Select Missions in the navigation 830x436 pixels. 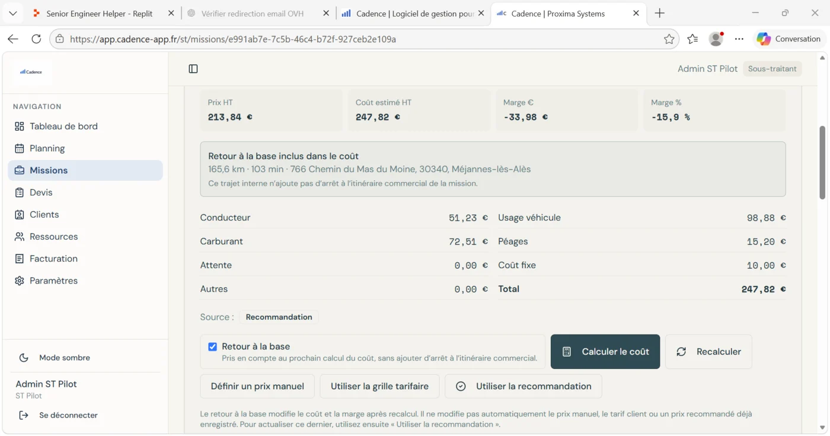pyautogui.click(x=85, y=170)
